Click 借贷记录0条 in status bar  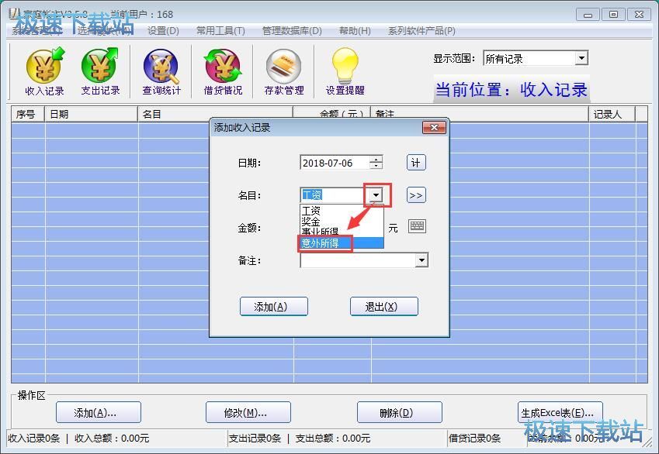(x=474, y=438)
